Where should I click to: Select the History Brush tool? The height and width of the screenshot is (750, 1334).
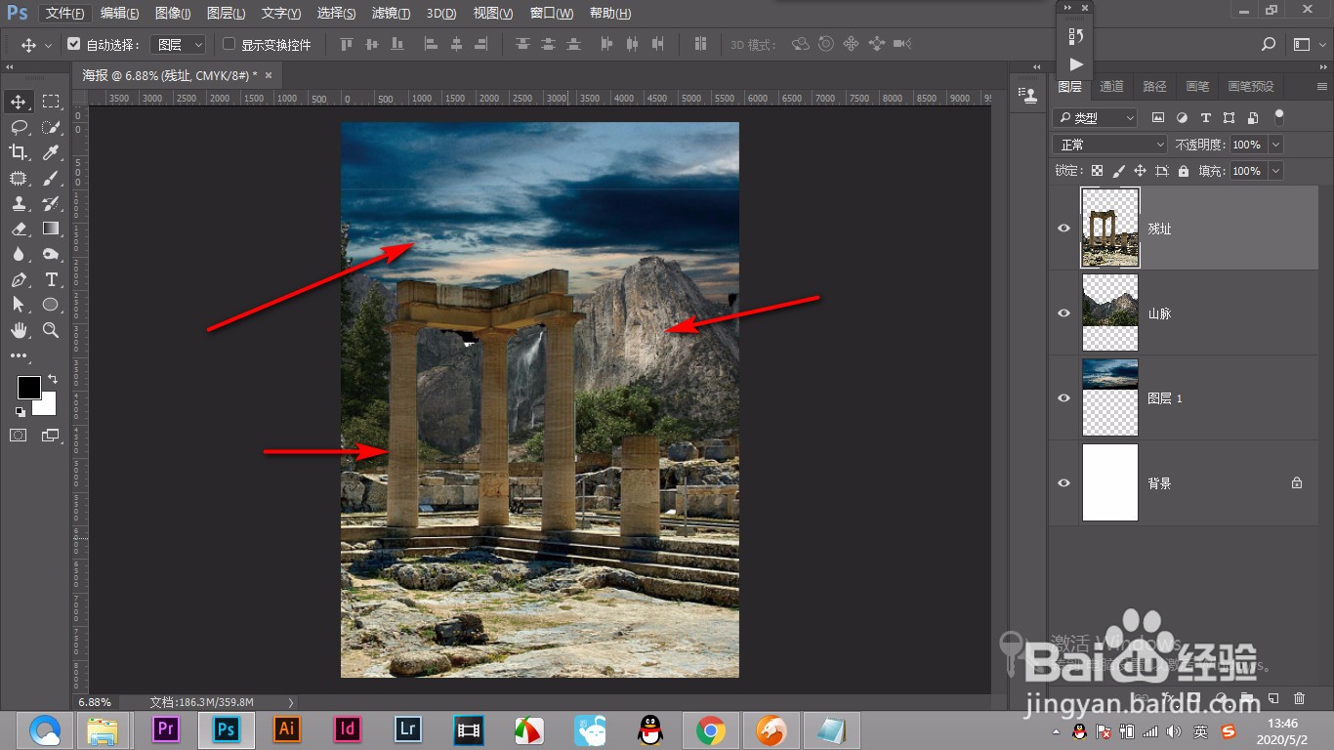(51, 203)
